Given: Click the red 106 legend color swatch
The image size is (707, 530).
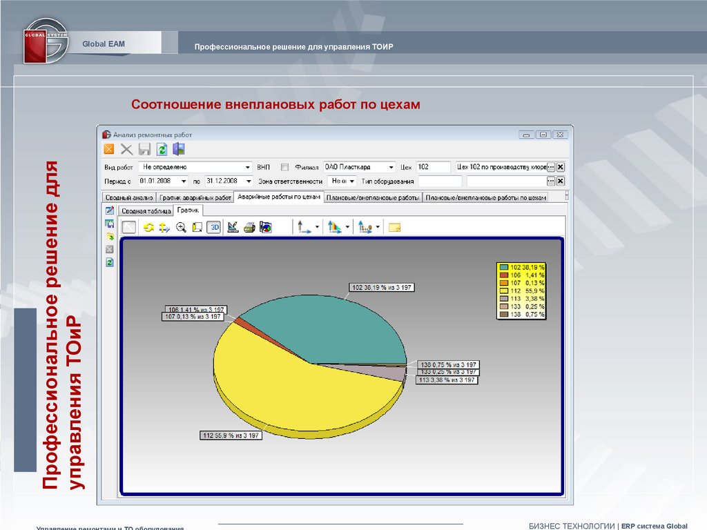Looking at the screenshot, I should pyautogui.click(x=503, y=275).
